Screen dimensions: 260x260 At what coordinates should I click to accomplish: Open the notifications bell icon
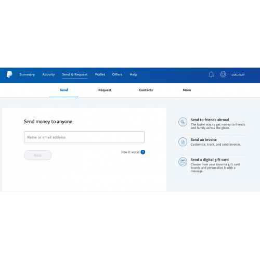(211, 74)
